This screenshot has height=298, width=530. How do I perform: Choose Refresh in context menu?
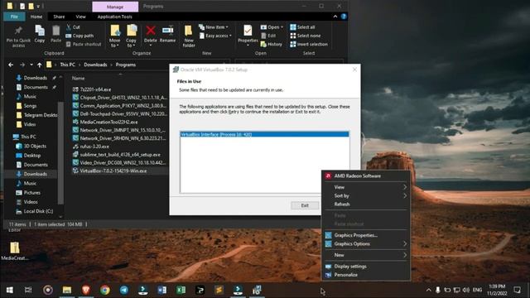click(x=366, y=204)
